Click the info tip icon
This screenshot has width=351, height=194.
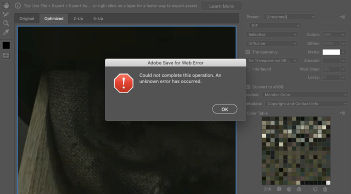[18, 5]
